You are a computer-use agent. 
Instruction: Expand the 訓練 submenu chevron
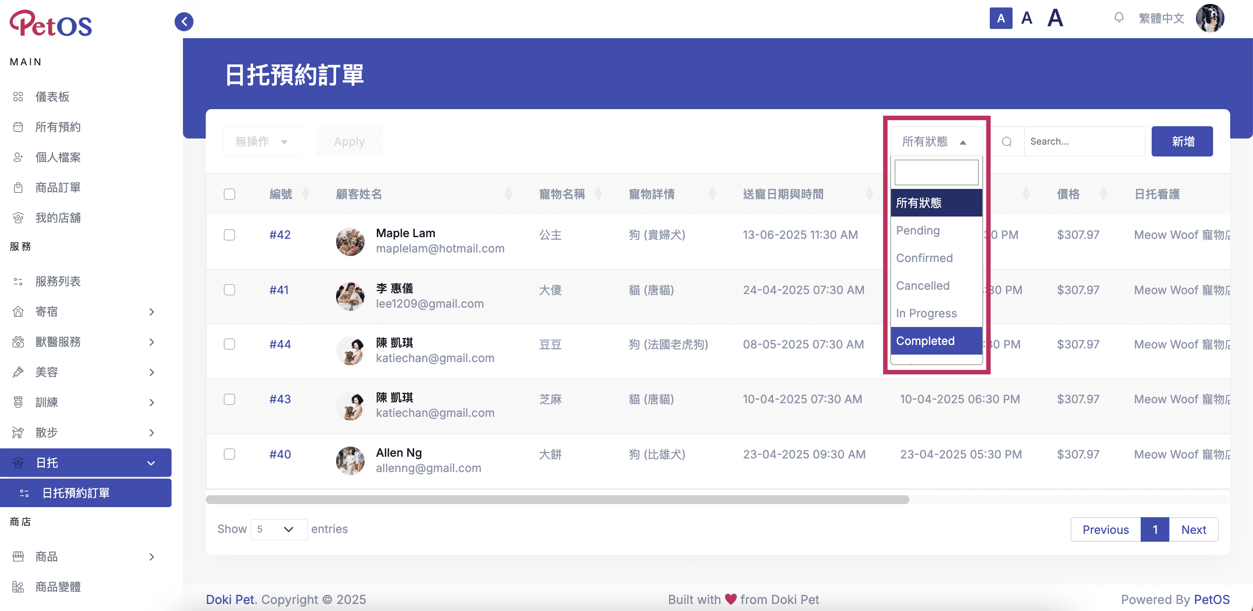coord(152,402)
